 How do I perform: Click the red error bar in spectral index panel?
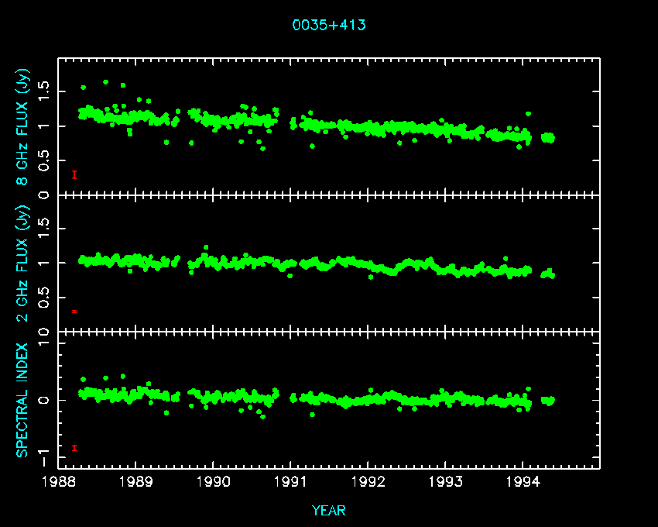(74, 447)
